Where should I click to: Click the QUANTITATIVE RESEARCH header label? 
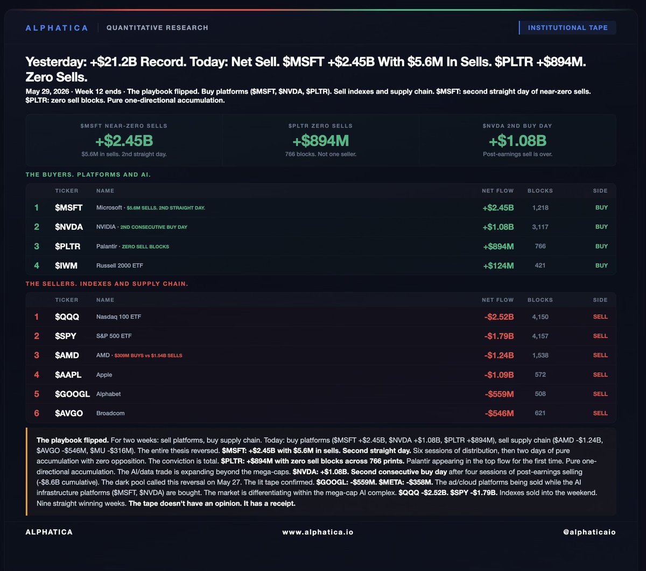click(x=157, y=27)
